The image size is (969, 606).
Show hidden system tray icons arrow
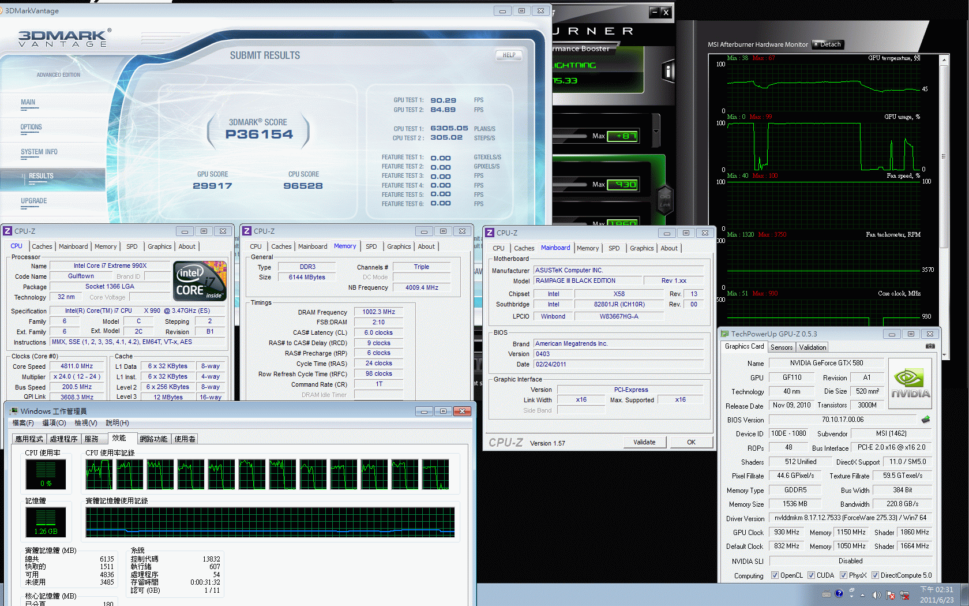pos(862,595)
